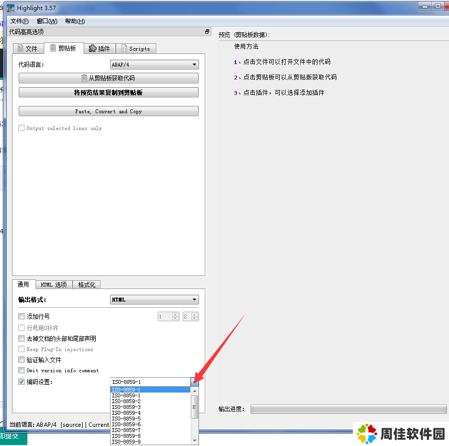Open the 帮助(H) menu
Image resolution: width=449 pixels, height=446 pixels.
point(75,21)
